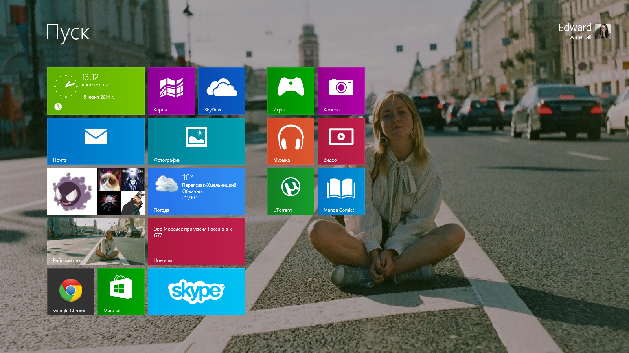
Task: Launch the SkyDrive tile
Action: [221, 91]
